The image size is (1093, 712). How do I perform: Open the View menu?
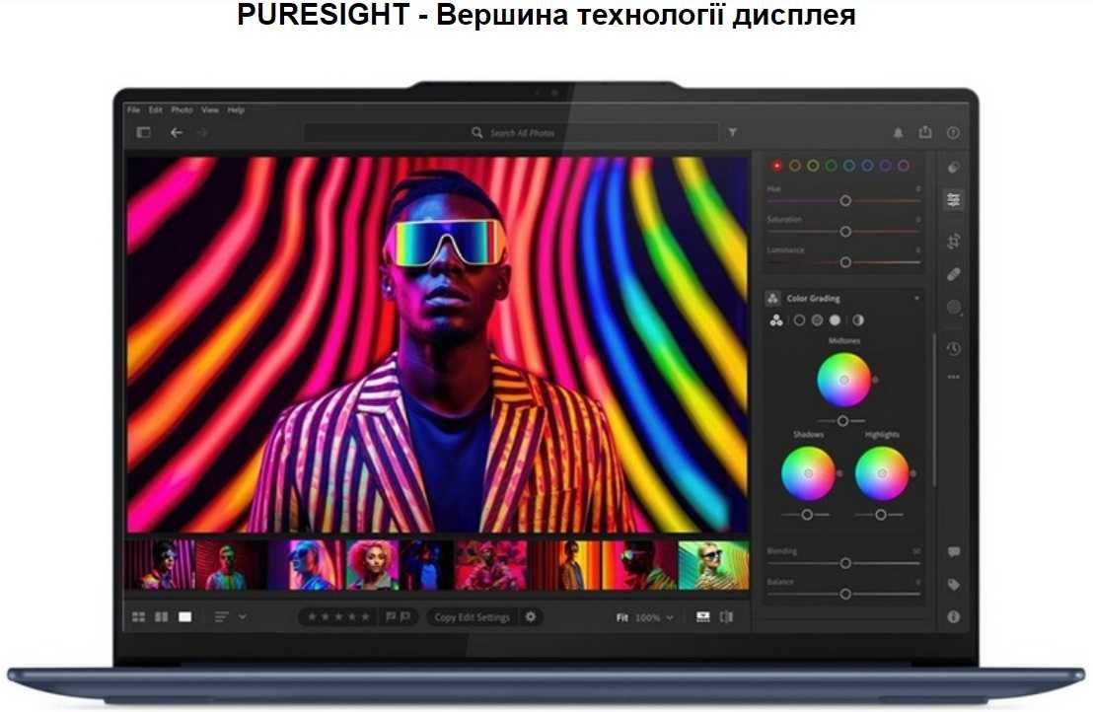click(x=210, y=110)
